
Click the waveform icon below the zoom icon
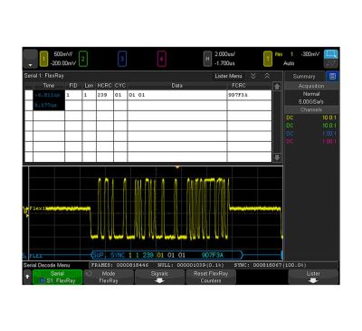point(331,63)
